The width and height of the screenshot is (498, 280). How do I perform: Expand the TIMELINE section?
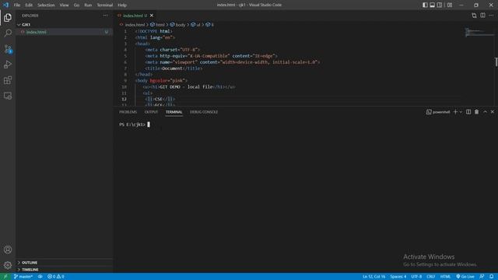(64, 270)
